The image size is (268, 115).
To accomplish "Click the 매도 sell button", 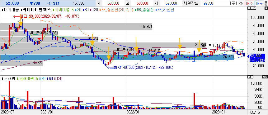I will [259, 3].
